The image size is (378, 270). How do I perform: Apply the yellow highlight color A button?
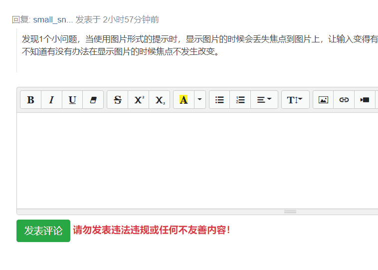[x=184, y=100]
